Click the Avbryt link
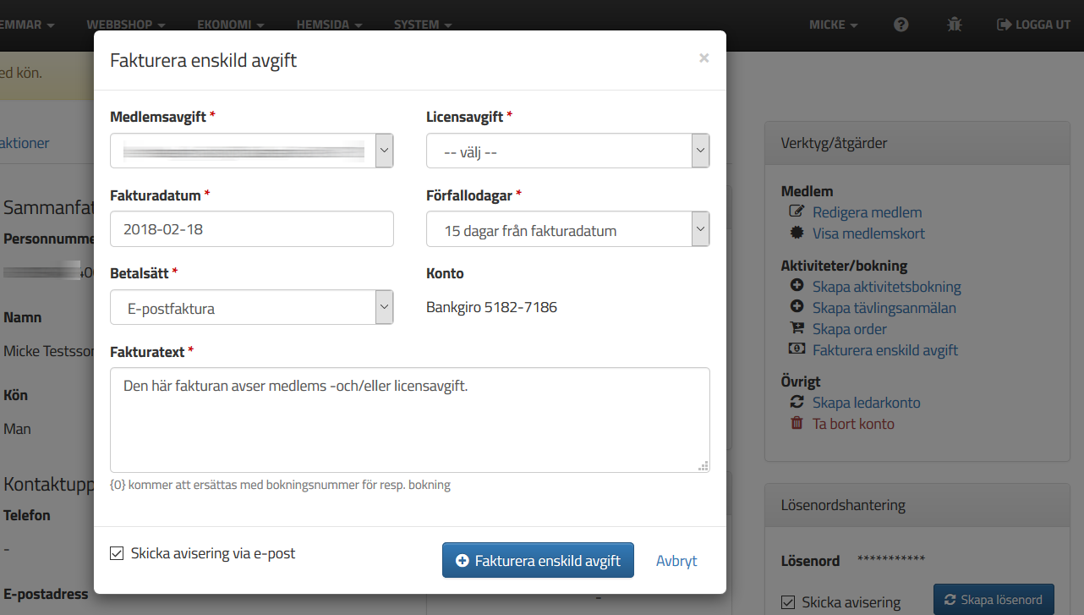The width and height of the screenshot is (1084, 615). pos(676,560)
